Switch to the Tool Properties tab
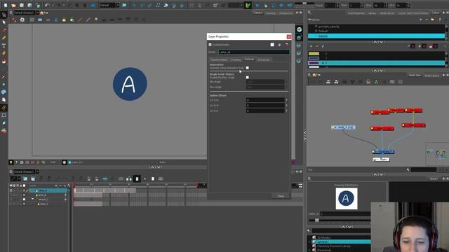The image size is (449, 252). click(x=356, y=13)
